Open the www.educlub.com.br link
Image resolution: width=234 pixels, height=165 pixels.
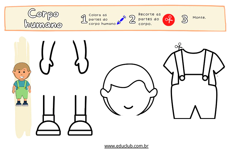pos(126,146)
